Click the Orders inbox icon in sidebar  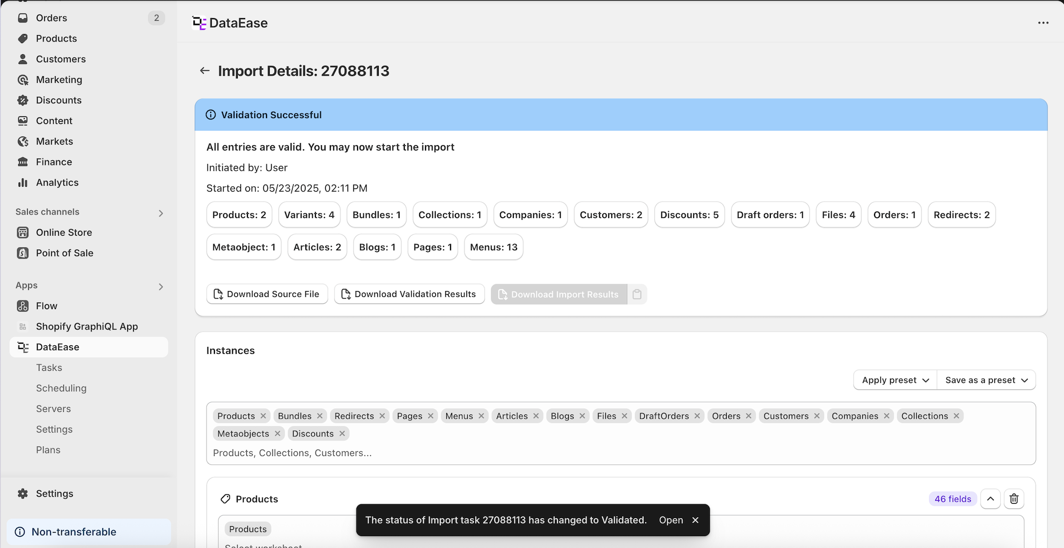click(23, 18)
